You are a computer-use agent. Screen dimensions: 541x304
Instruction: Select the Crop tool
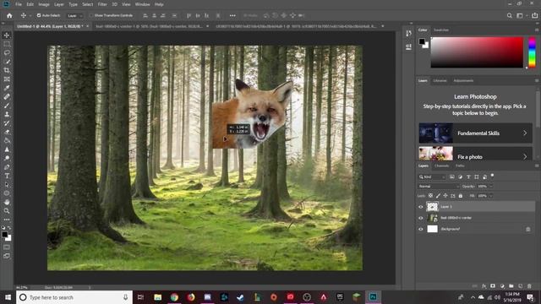pos(7,70)
